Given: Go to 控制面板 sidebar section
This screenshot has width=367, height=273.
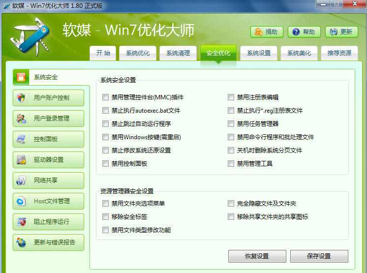Looking at the screenshot, I should [48, 139].
